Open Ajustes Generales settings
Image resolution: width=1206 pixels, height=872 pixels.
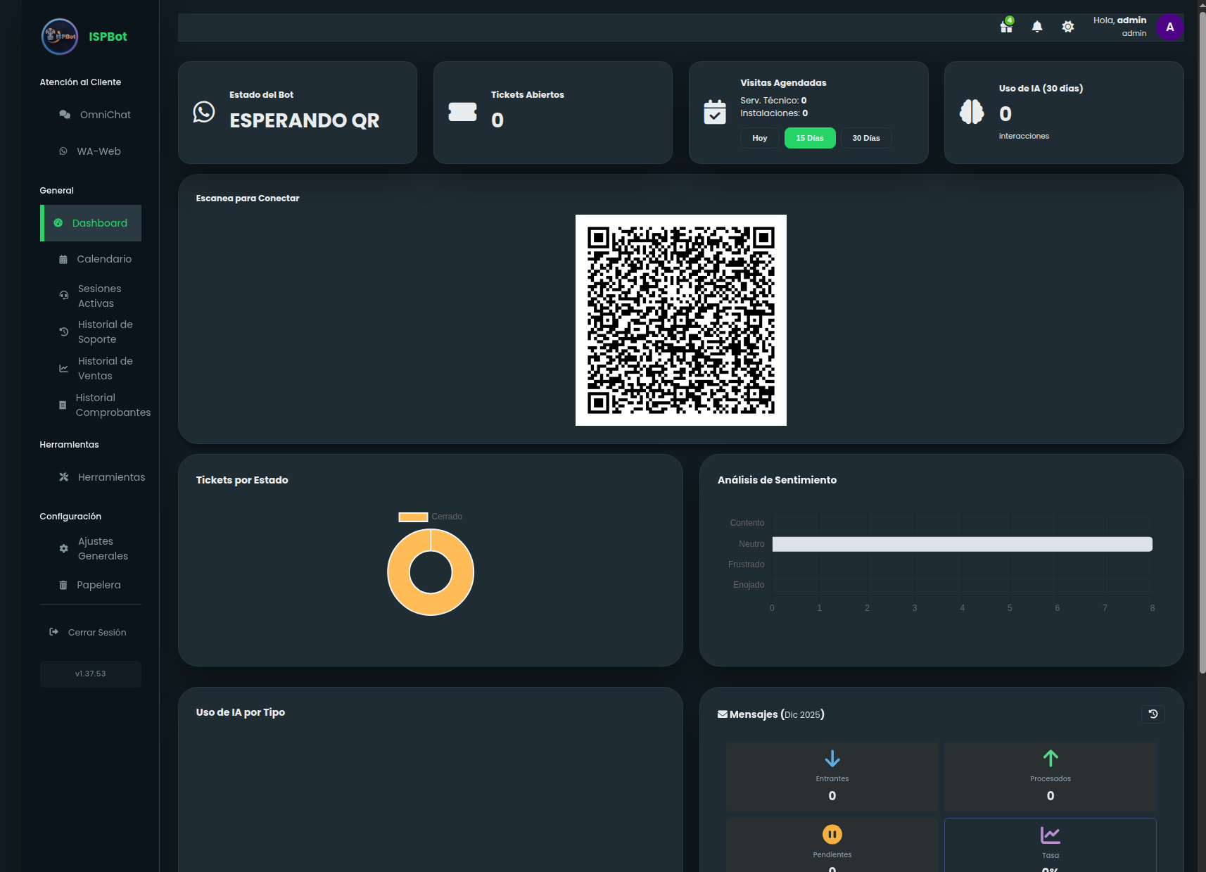(94, 548)
